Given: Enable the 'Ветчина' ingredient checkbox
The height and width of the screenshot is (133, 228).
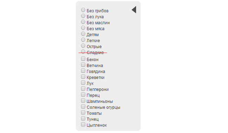Looking at the screenshot, I should [83, 65].
